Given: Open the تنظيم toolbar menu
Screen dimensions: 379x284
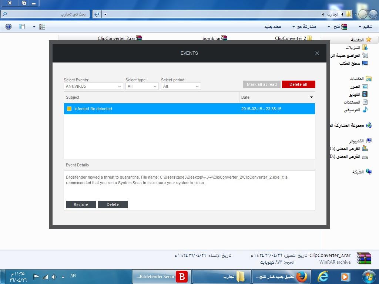Looking at the screenshot, I should (x=365, y=27).
